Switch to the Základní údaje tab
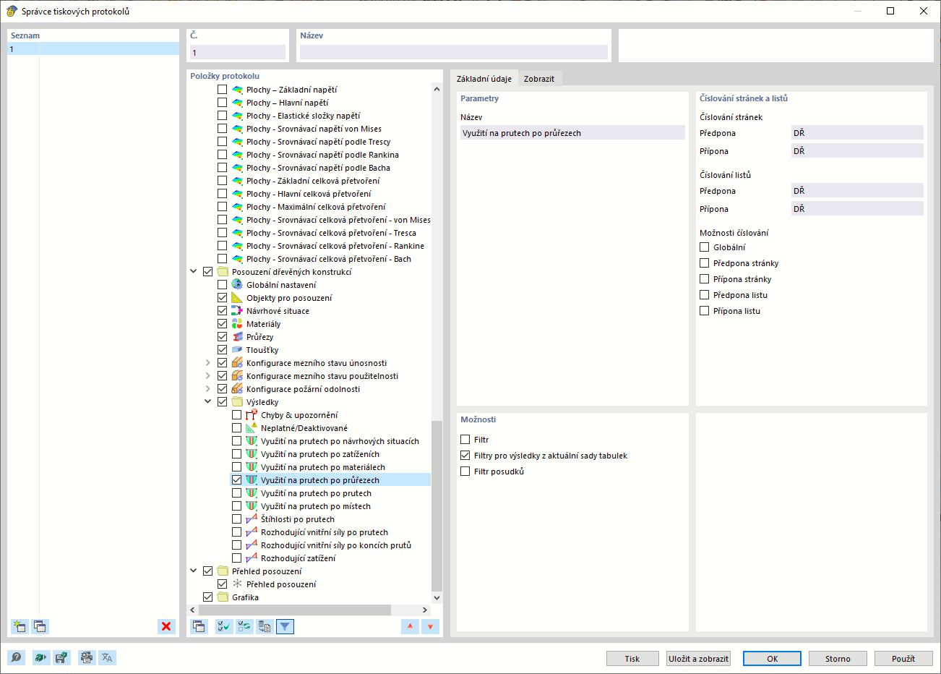Image resolution: width=941 pixels, height=674 pixels. (x=484, y=79)
